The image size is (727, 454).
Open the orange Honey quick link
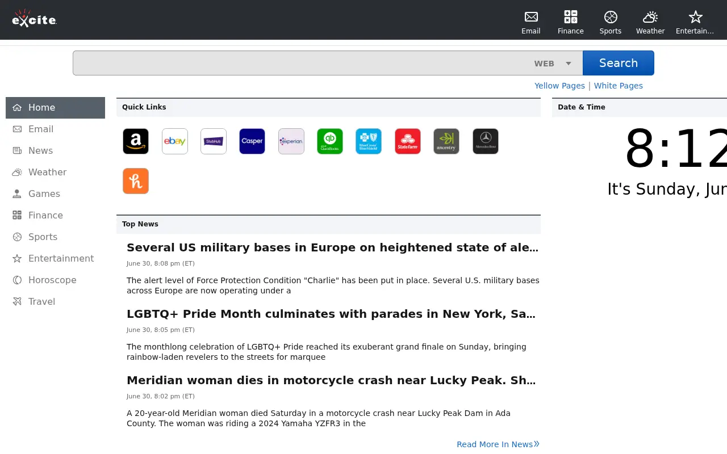point(136,181)
